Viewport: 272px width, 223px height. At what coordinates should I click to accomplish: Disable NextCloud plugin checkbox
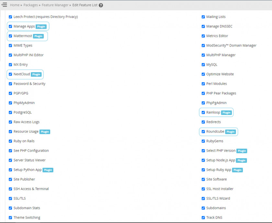[10, 74]
